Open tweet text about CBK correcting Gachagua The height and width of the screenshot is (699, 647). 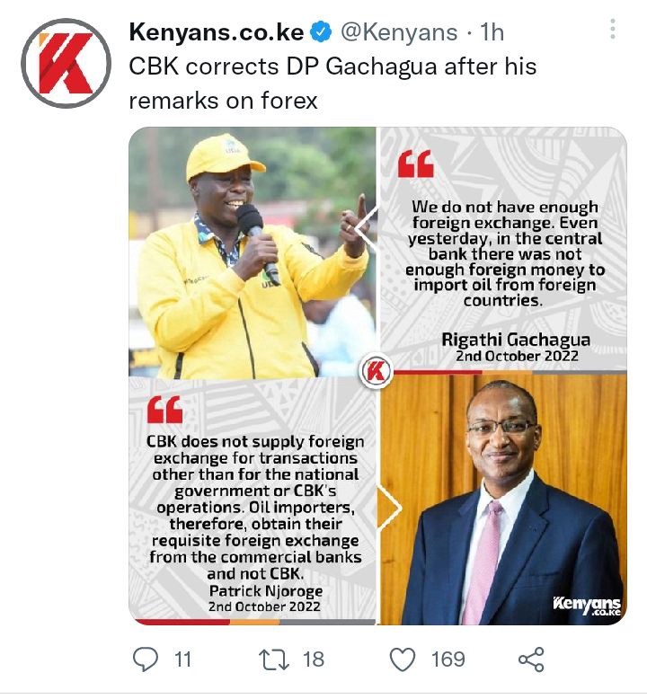click(332, 84)
